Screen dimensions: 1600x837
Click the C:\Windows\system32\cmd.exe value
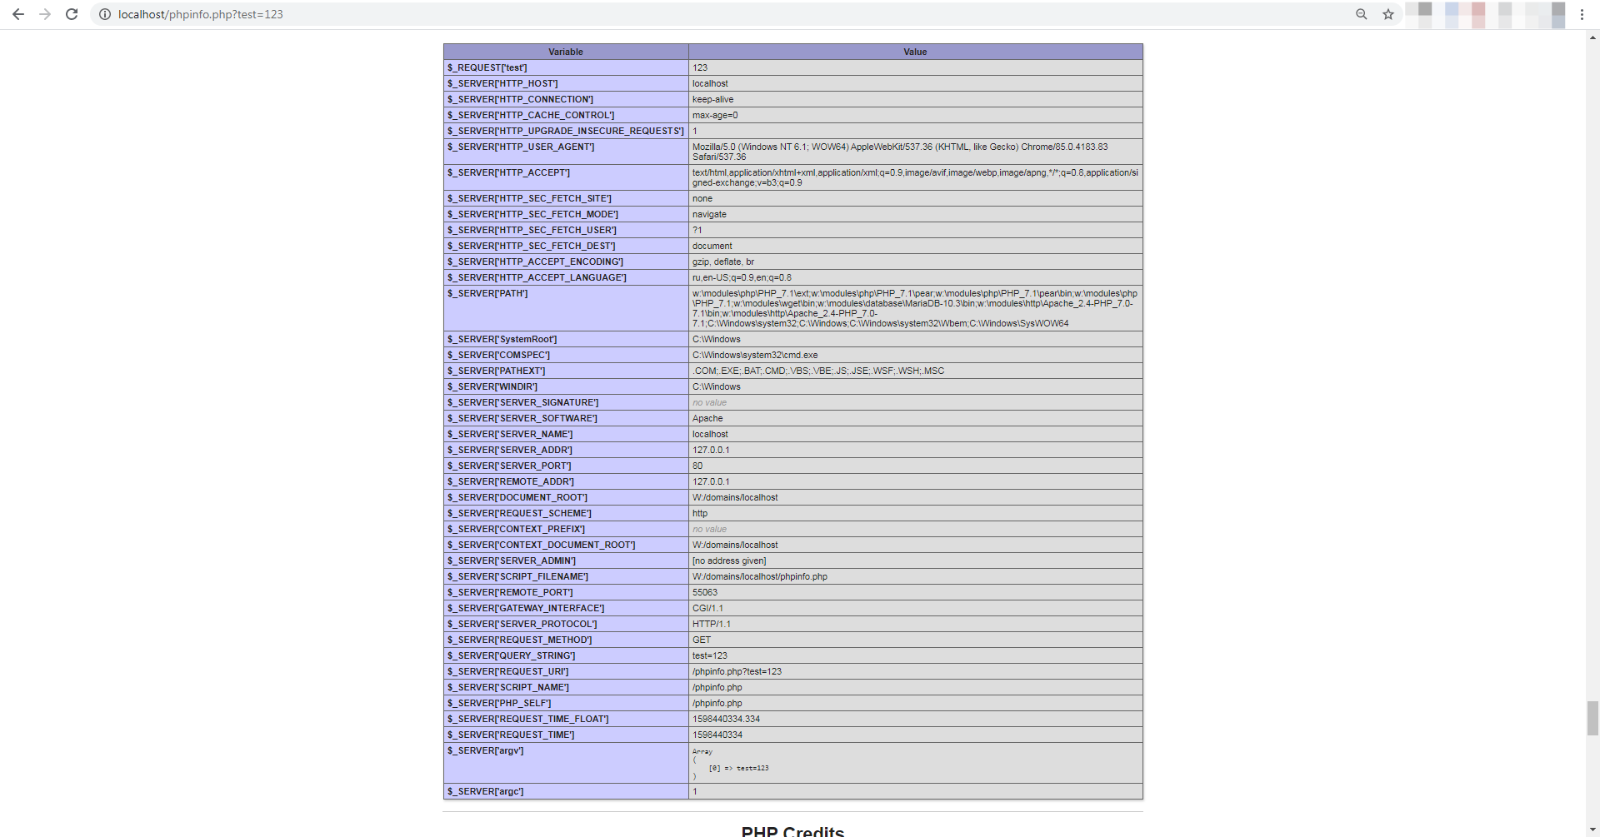[755, 355]
